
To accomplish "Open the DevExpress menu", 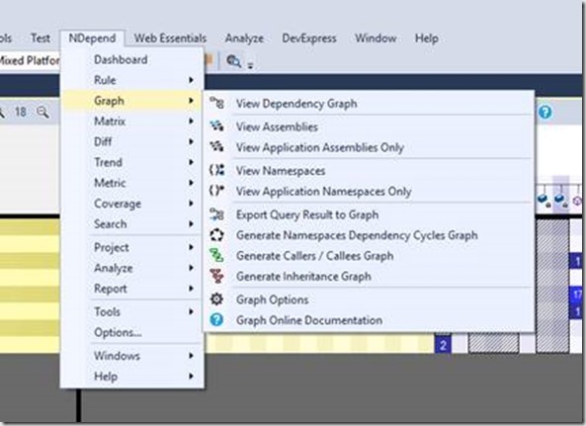I will click(309, 39).
